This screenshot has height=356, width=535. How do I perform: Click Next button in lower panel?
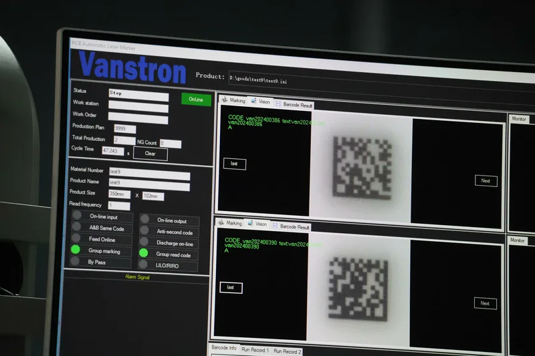coord(486,303)
